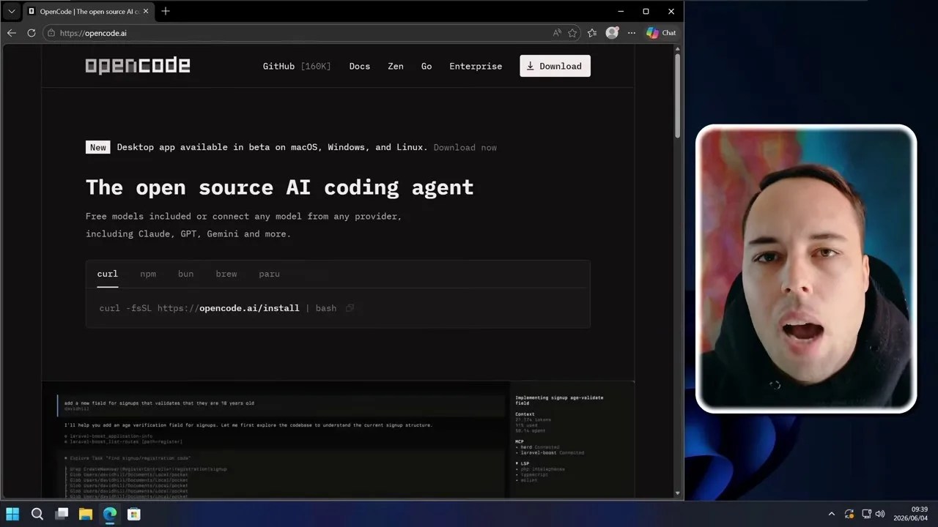Open the network tray icon
The image size is (938, 527).
tap(866, 515)
